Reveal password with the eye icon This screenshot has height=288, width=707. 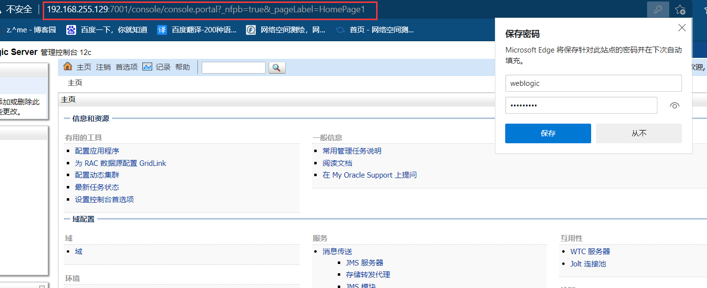675,105
